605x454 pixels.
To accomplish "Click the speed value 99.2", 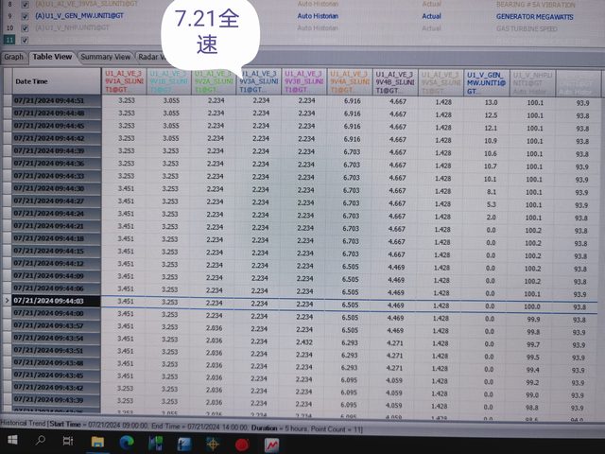I will [532, 382].
